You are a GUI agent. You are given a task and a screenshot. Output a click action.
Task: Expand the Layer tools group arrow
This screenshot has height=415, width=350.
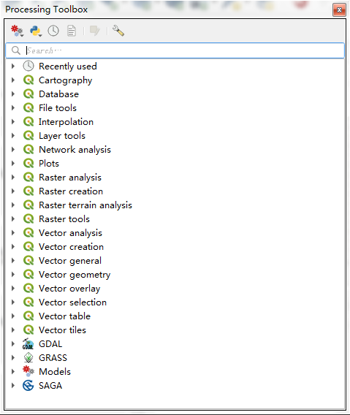(x=13, y=135)
